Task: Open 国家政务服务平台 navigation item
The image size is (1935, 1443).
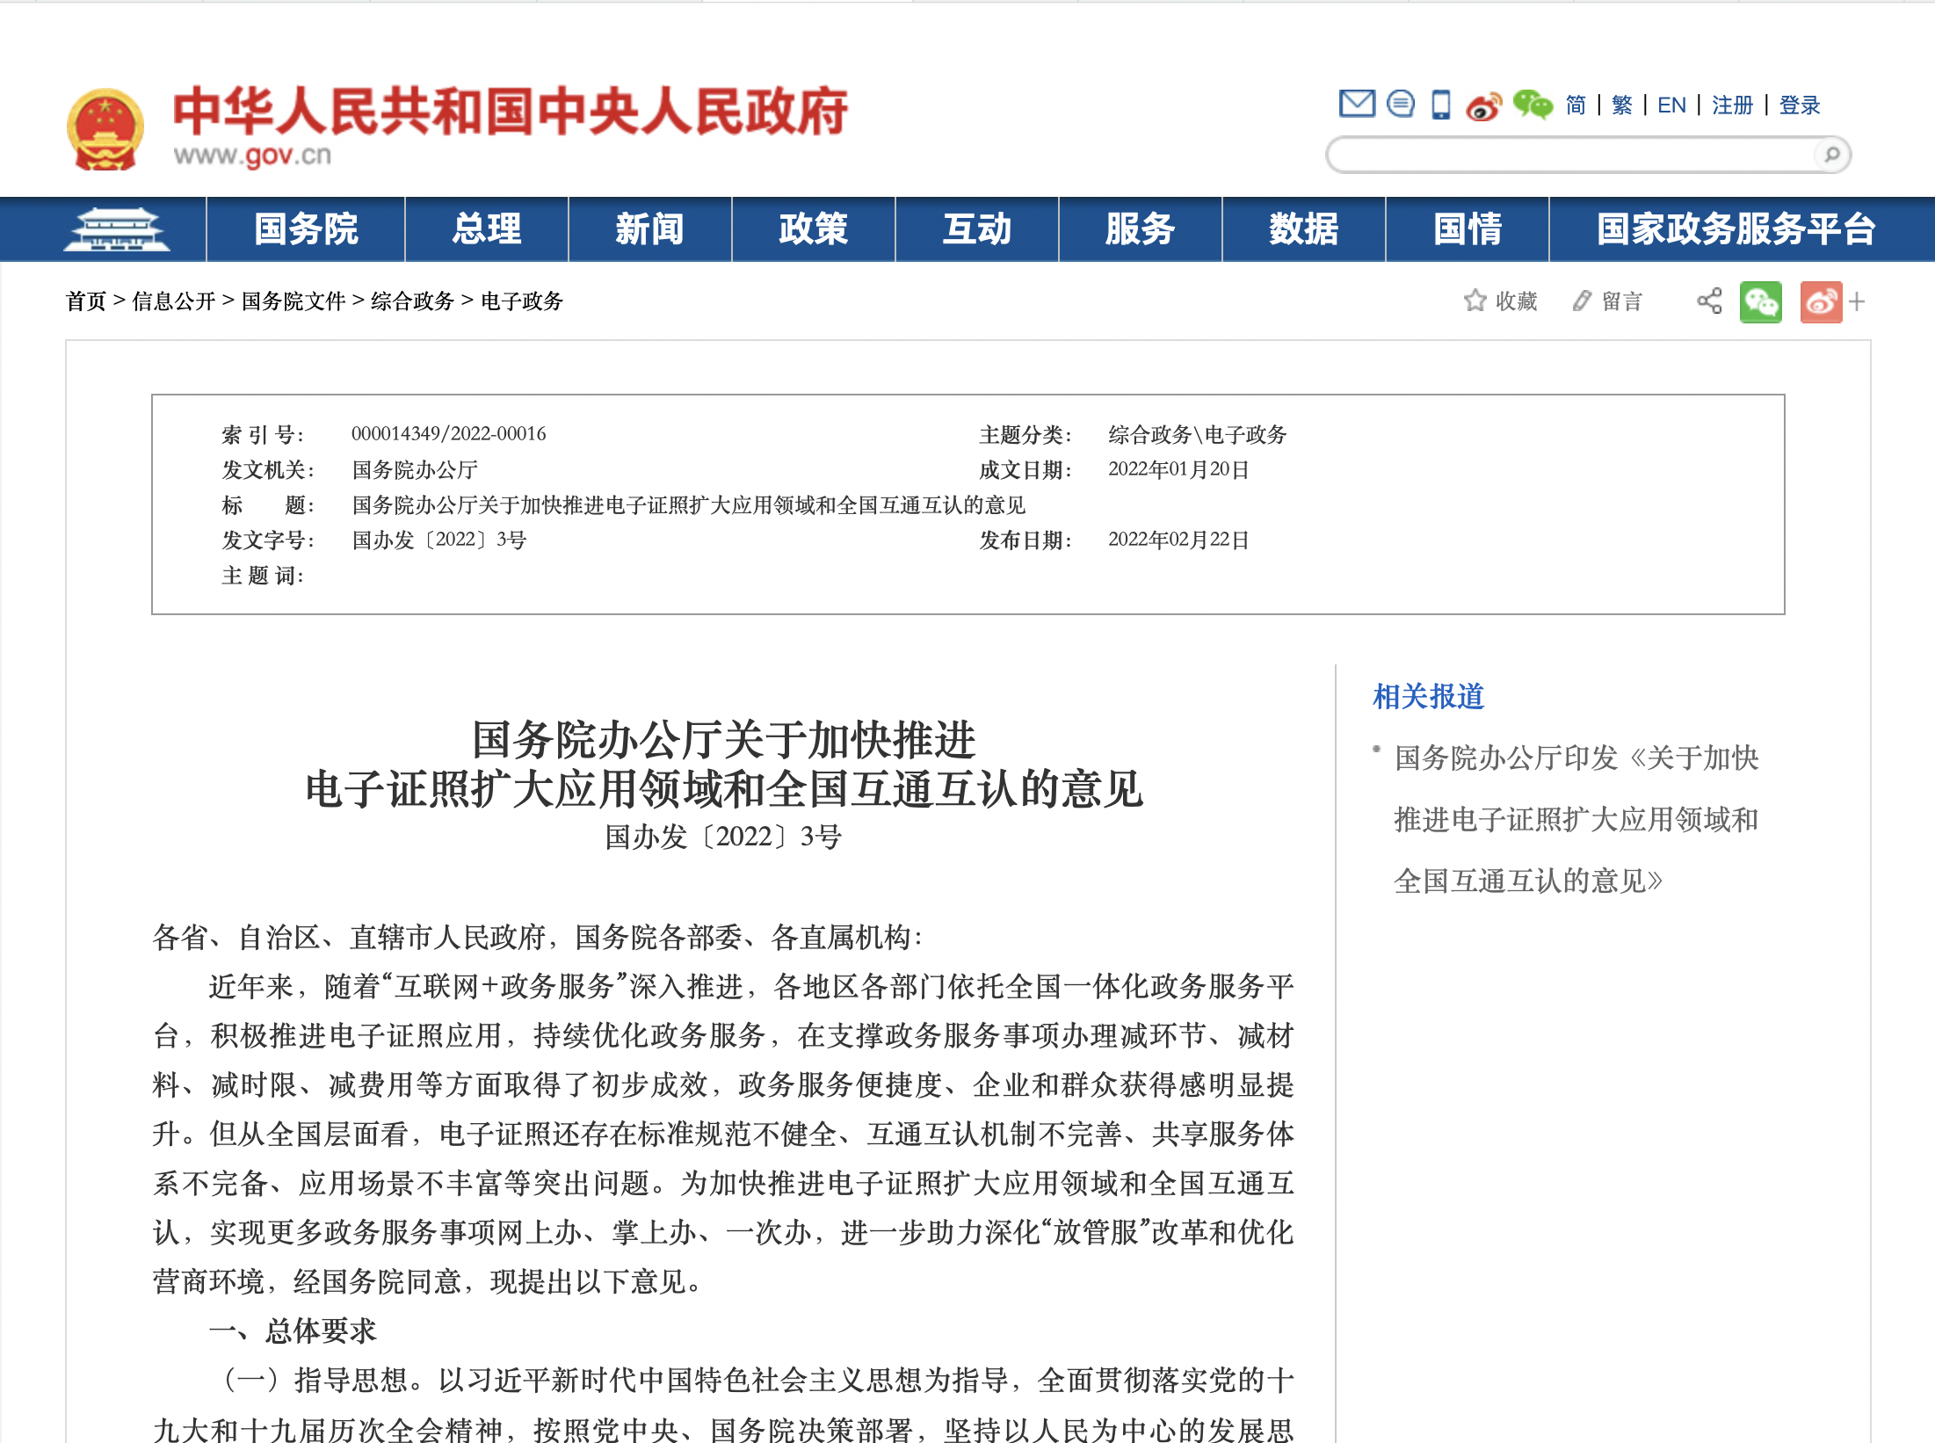Action: (1736, 229)
